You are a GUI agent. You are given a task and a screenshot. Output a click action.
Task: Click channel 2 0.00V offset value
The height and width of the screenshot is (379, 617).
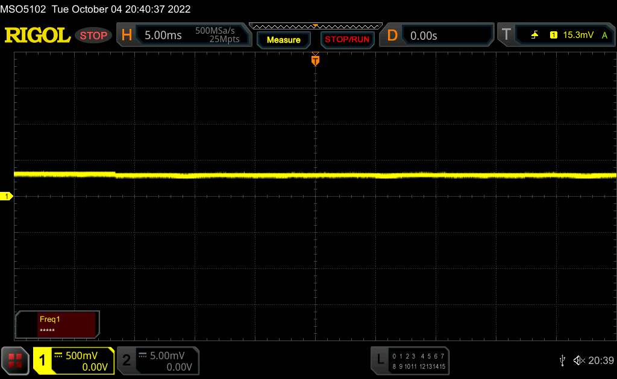(179, 367)
